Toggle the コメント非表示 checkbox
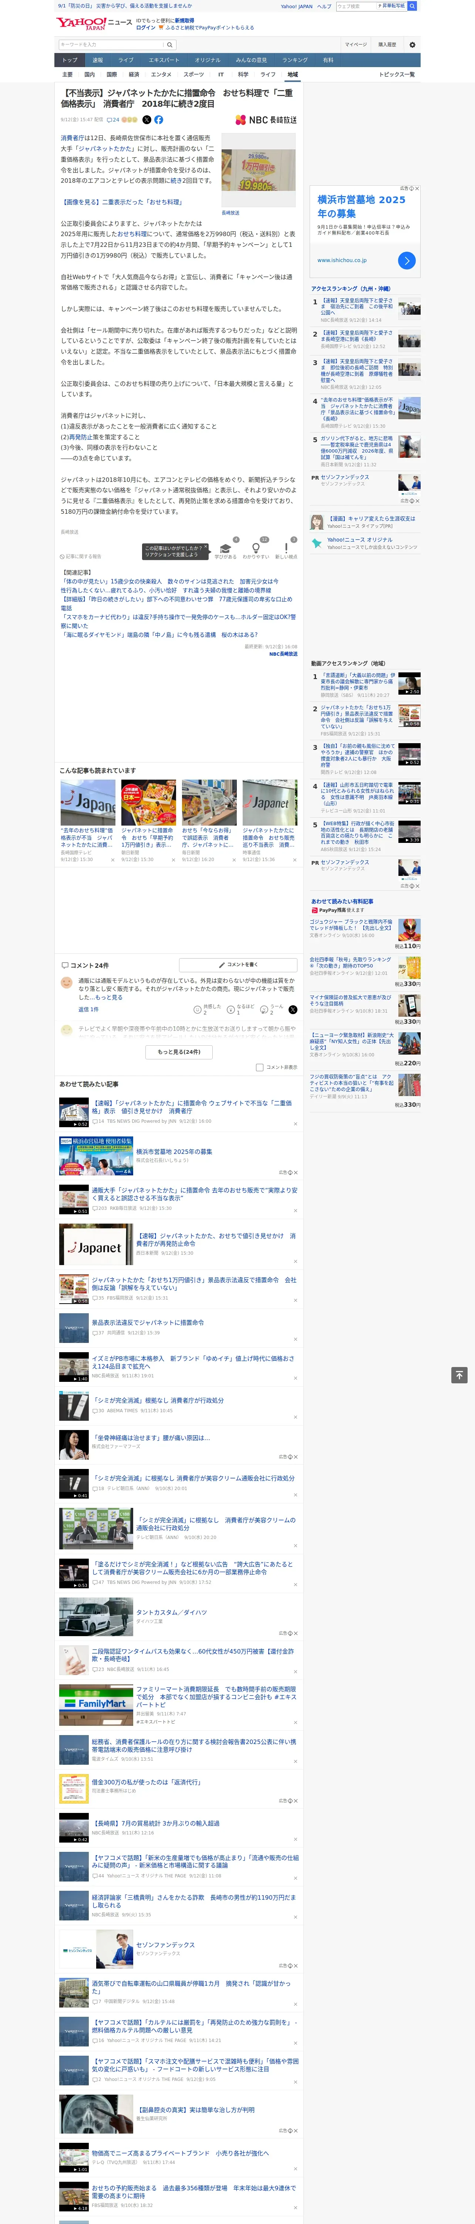475x2224 pixels. [x=259, y=1067]
